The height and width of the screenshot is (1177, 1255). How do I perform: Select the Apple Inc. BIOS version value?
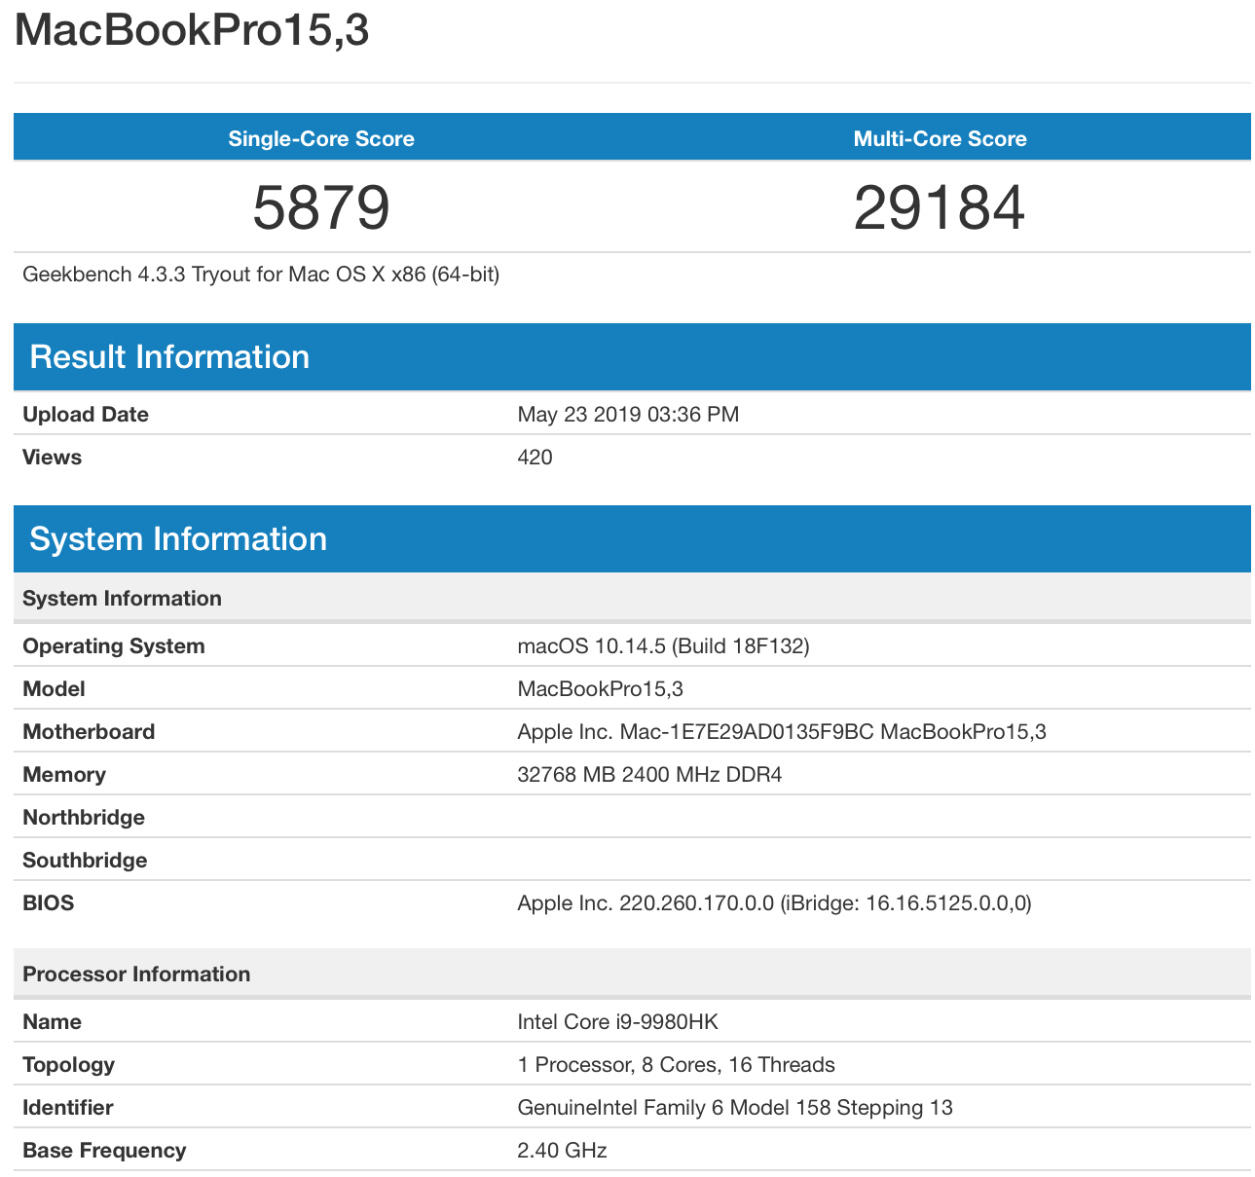774,903
